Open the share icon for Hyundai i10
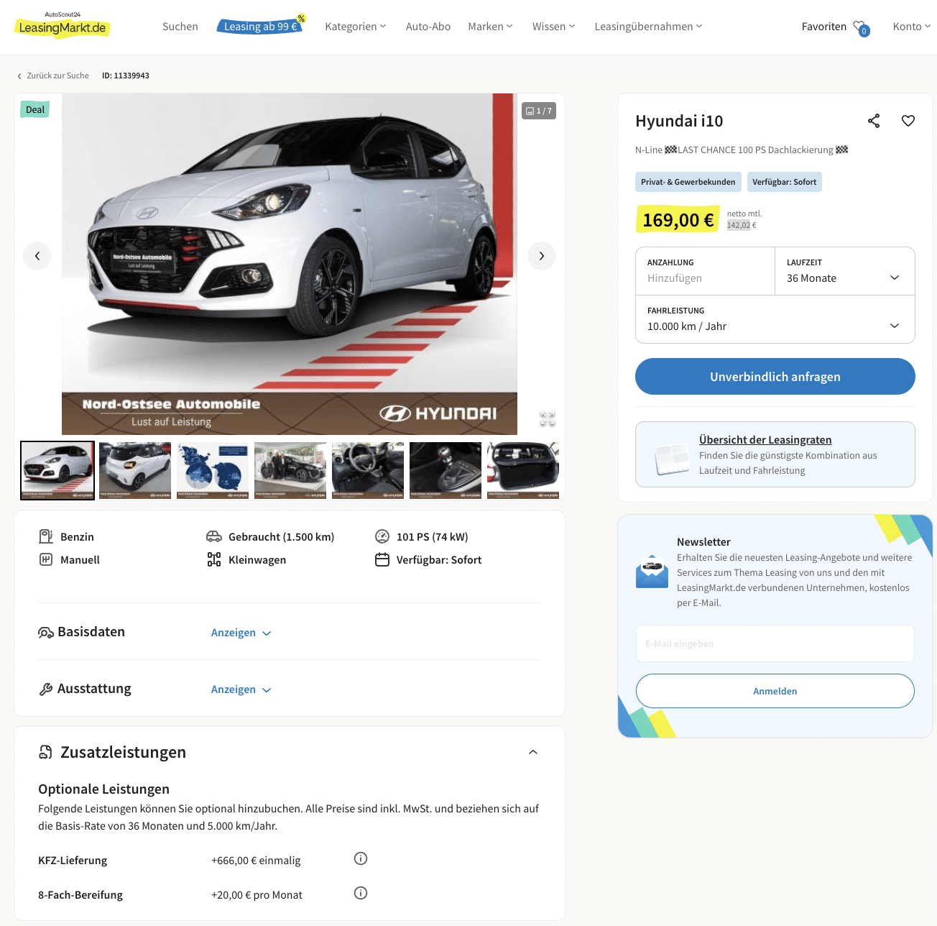 pos(874,121)
